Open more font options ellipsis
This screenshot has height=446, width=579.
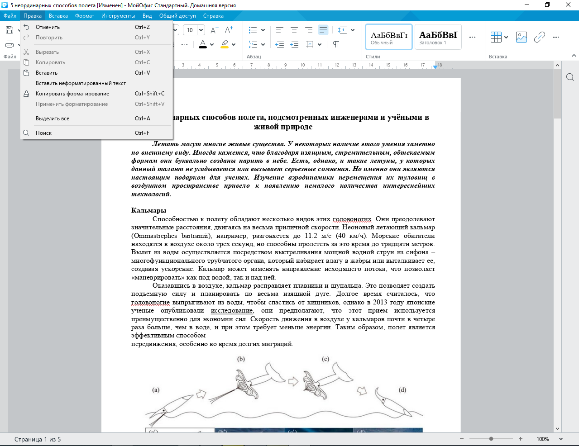click(x=185, y=44)
